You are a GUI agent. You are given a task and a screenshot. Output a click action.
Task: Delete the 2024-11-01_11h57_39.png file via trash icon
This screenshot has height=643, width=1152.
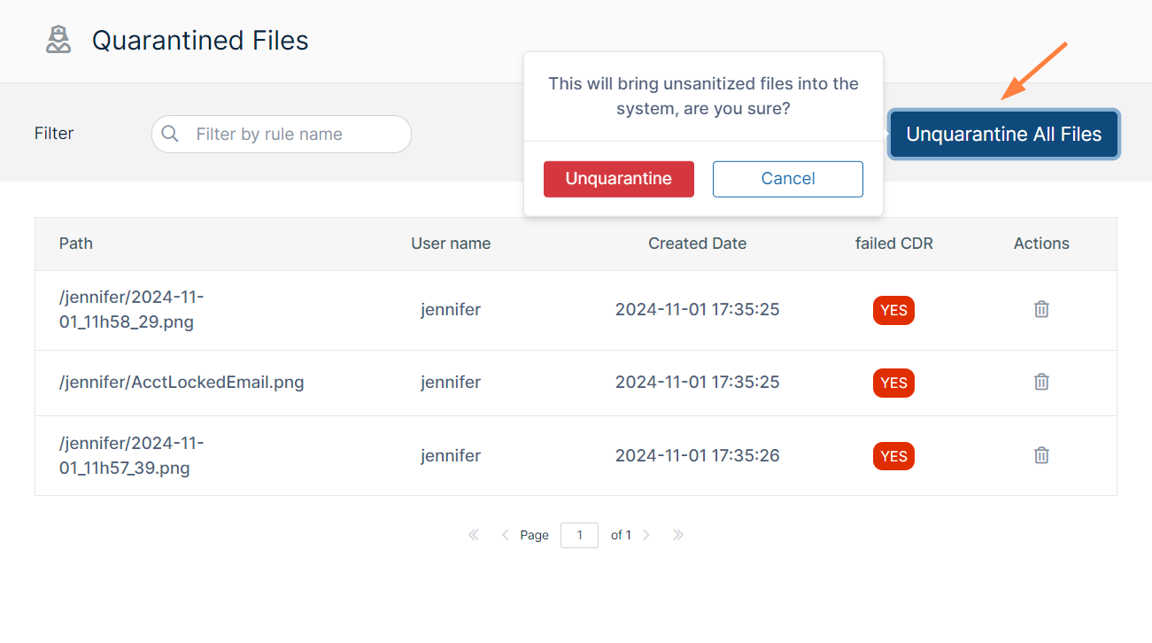pos(1041,455)
